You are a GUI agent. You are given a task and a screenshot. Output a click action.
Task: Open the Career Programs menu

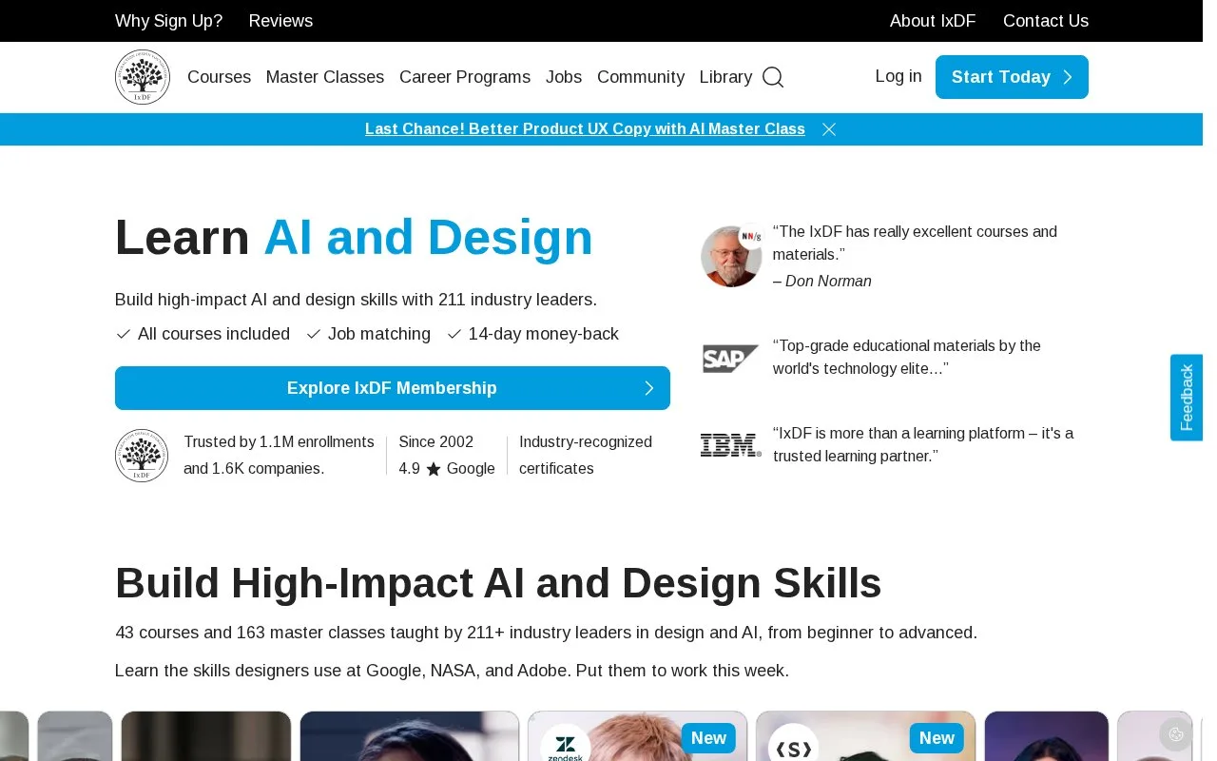(x=465, y=77)
